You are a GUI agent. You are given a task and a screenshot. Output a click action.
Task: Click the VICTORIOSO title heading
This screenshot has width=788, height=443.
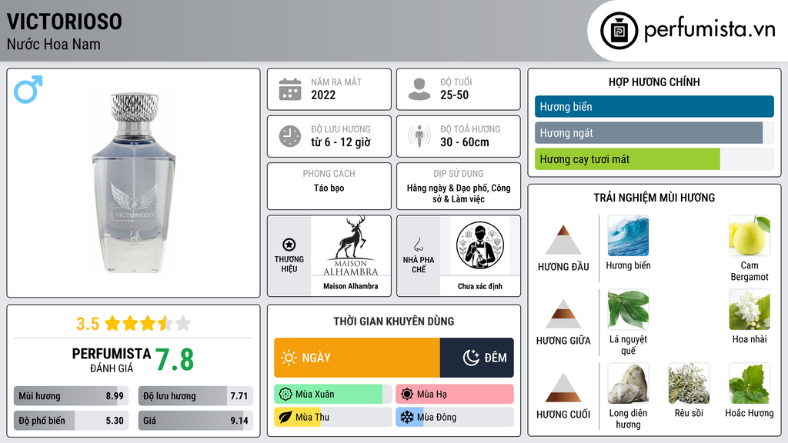(65, 22)
